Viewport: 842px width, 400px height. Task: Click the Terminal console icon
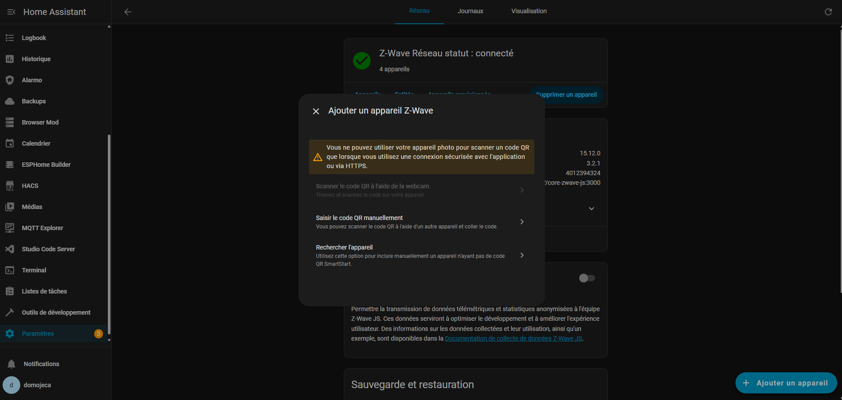(x=10, y=270)
